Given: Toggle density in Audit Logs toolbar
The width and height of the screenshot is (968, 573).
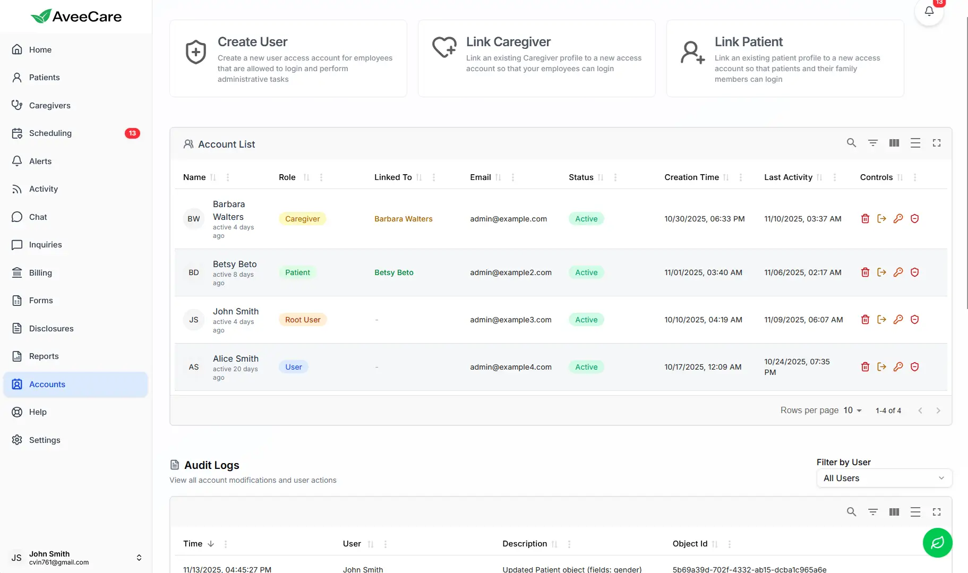Looking at the screenshot, I should pos(915,512).
